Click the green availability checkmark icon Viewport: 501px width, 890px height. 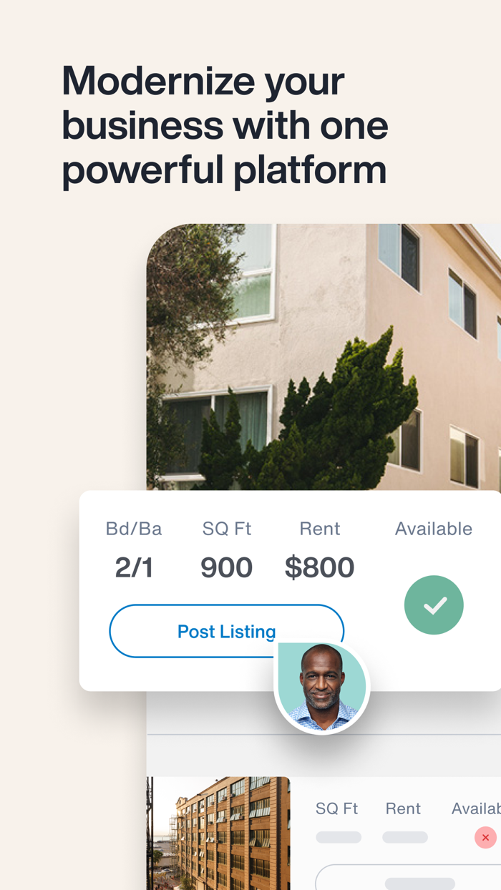tap(434, 605)
